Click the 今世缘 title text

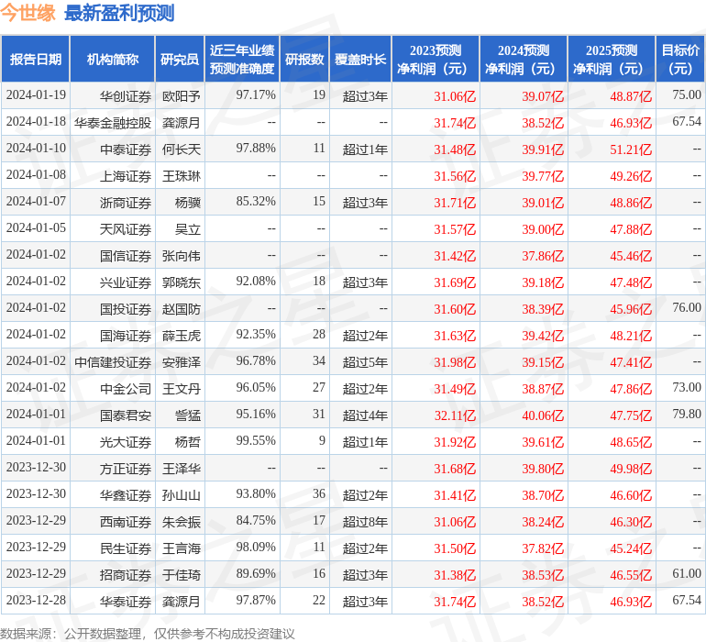(28, 13)
